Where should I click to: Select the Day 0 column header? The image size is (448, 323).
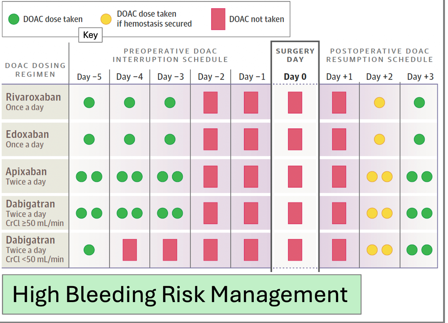[295, 77]
